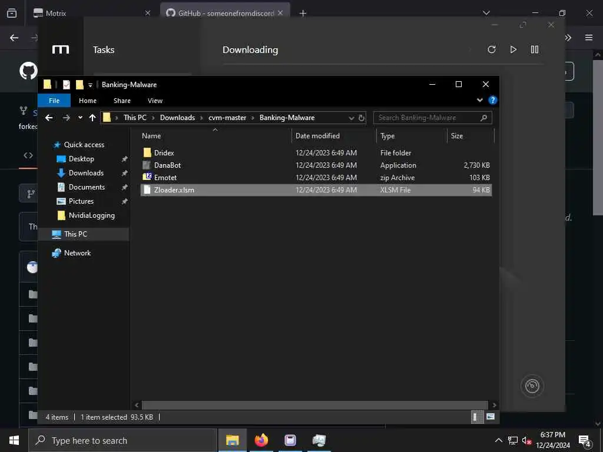Screen dimensions: 603x452
Task: Click the muted volume tray icon
Action: pyautogui.click(x=526, y=440)
